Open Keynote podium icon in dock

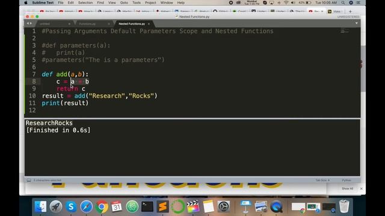[246, 206]
